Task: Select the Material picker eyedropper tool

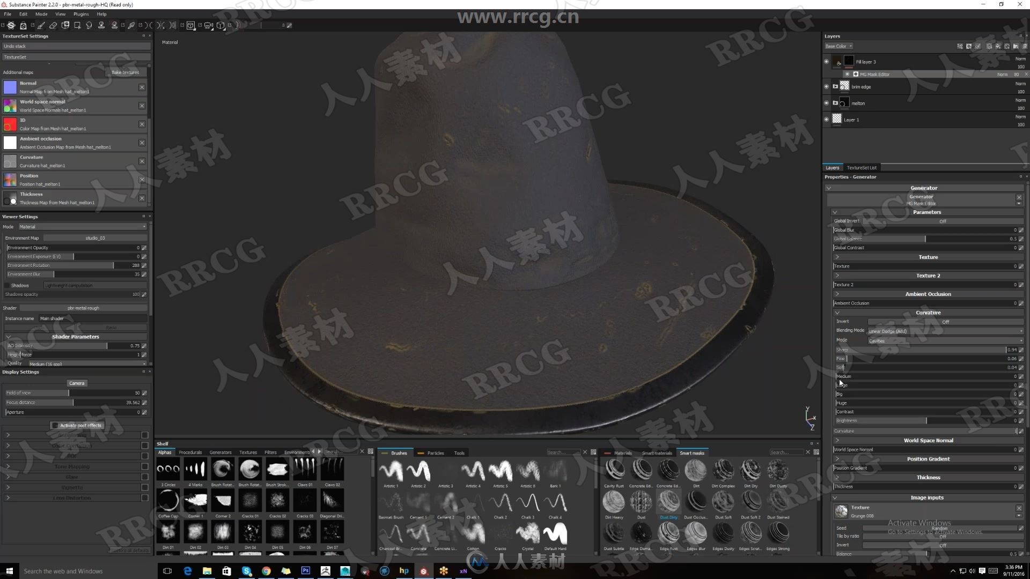Action: pos(131,25)
